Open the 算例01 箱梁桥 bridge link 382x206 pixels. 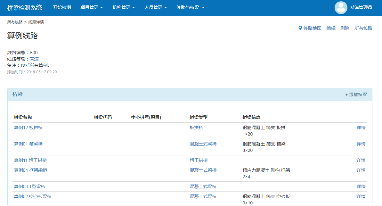[28, 144]
